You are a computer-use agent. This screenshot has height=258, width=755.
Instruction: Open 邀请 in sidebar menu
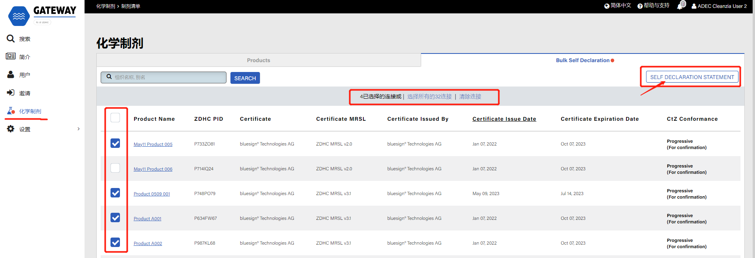[25, 93]
